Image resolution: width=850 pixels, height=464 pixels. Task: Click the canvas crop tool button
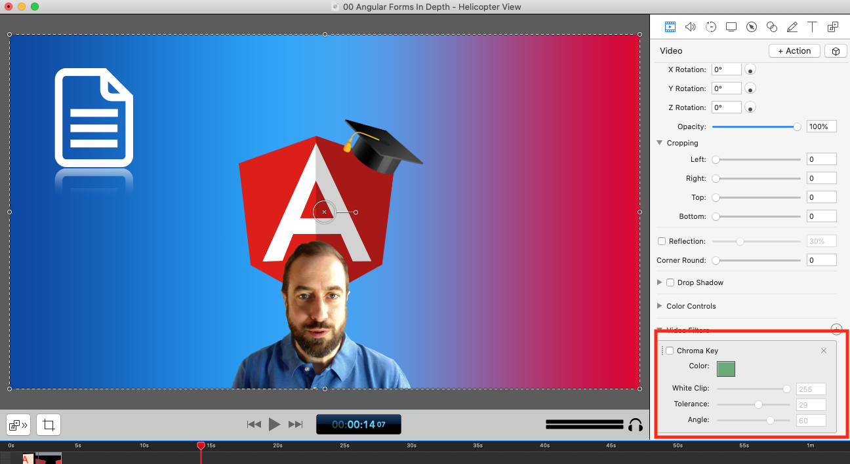(49, 425)
